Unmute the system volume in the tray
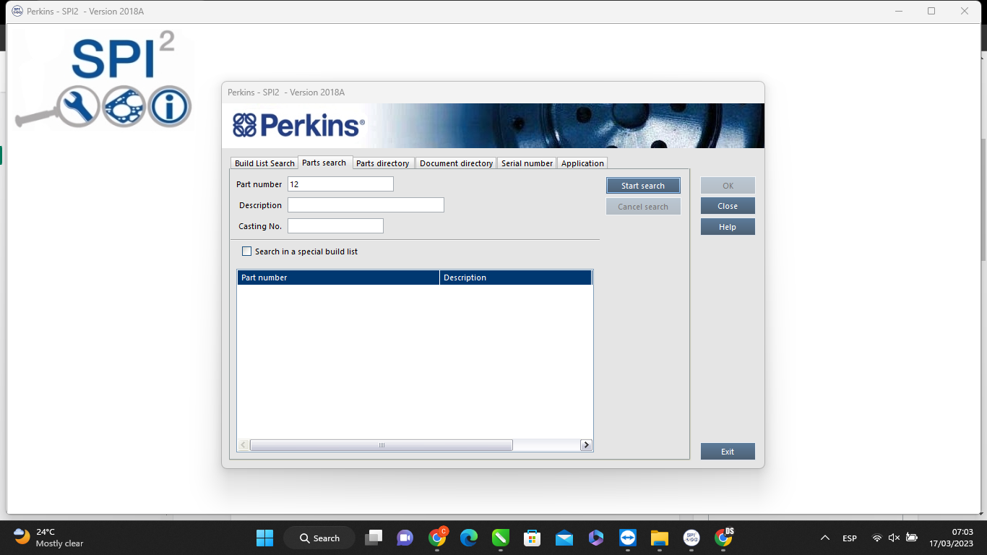This screenshot has width=987, height=555. click(894, 538)
